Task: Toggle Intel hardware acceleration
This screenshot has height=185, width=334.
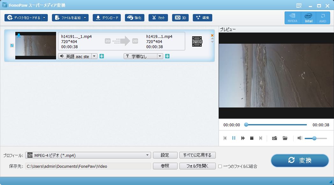Action: pyautogui.click(x=309, y=18)
